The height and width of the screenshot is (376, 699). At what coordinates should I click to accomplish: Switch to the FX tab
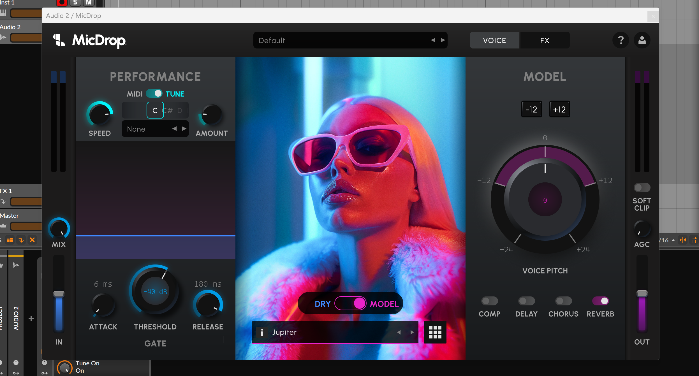545,40
